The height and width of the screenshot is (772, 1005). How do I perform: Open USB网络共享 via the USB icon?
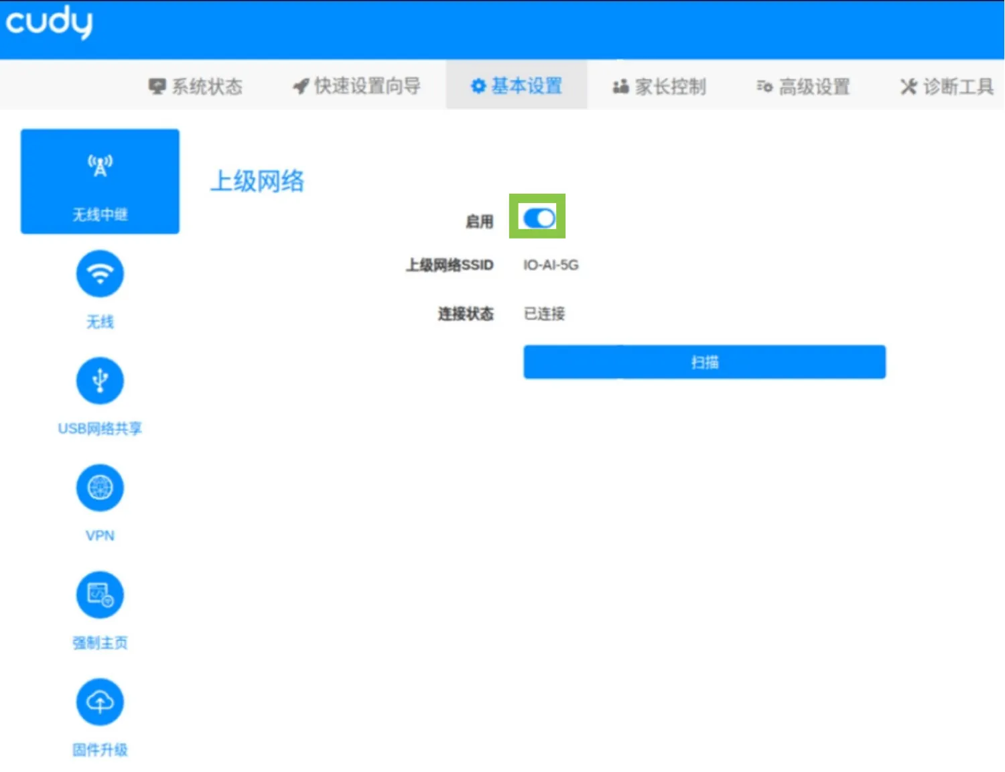100,381
